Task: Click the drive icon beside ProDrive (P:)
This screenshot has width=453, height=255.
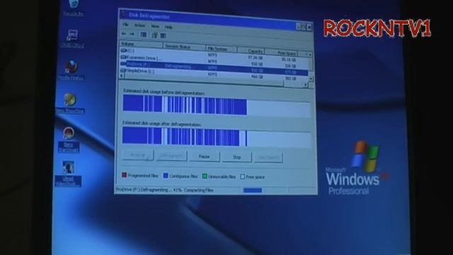Action: pos(123,64)
